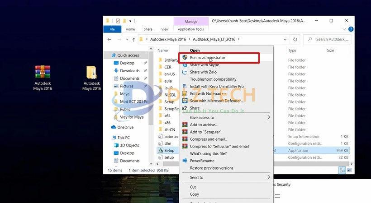
Task: Click the WinRAR Add to archive icon
Action: click(x=185, y=125)
